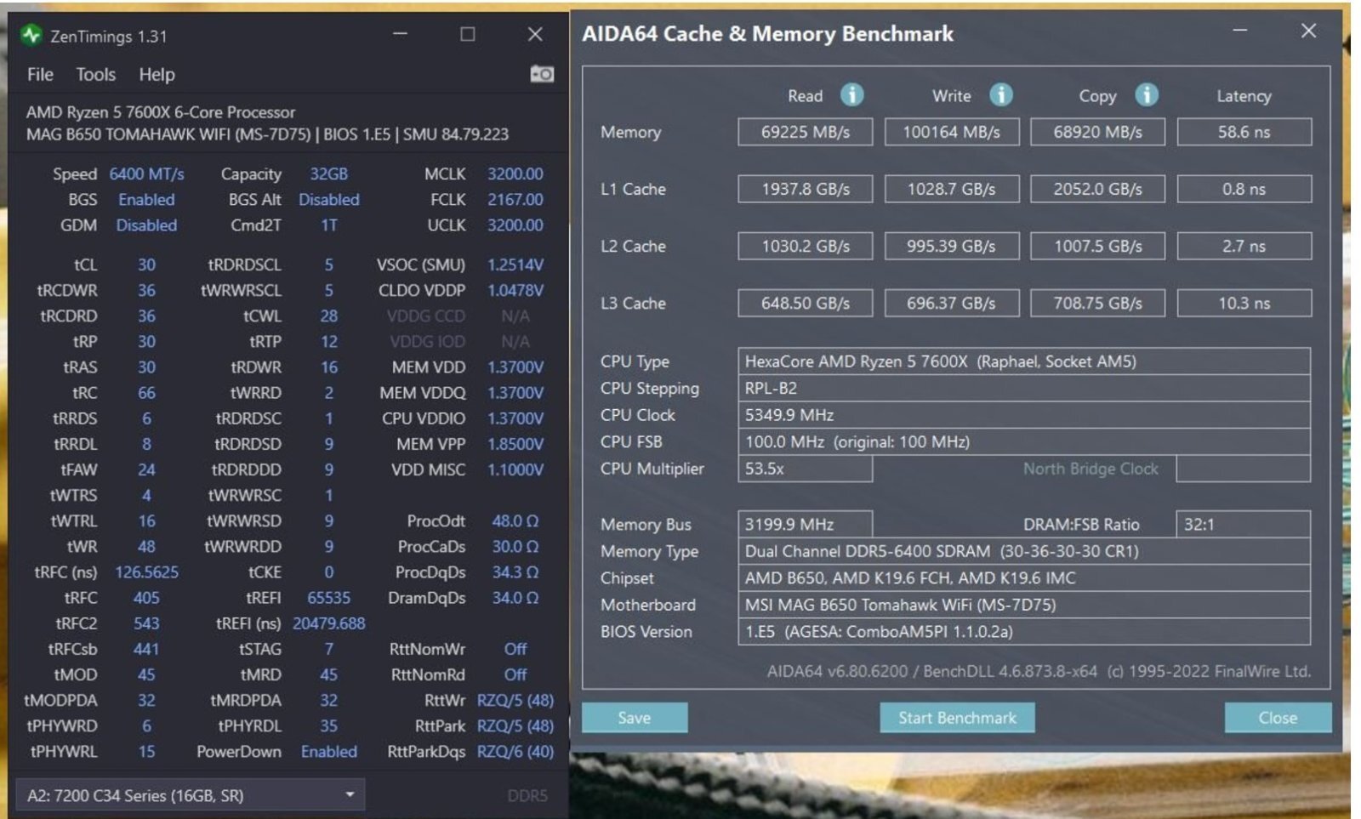Minimize the ZenTimings window

pyautogui.click(x=400, y=34)
